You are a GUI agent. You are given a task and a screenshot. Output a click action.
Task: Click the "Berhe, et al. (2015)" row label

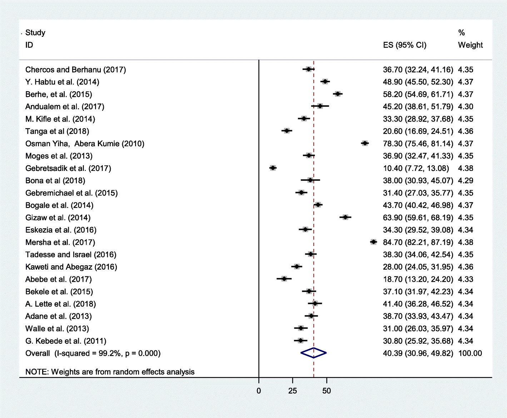[x=59, y=94]
